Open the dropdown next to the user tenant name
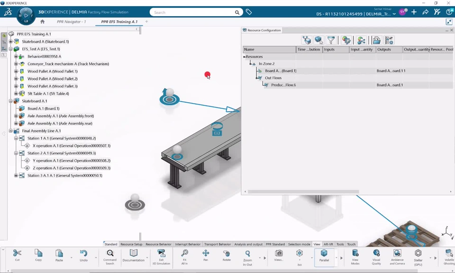This screenshot has height=273, width=455. (x=394, y=14)
